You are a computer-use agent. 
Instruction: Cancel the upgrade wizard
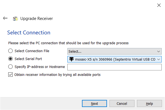point(122,103)
